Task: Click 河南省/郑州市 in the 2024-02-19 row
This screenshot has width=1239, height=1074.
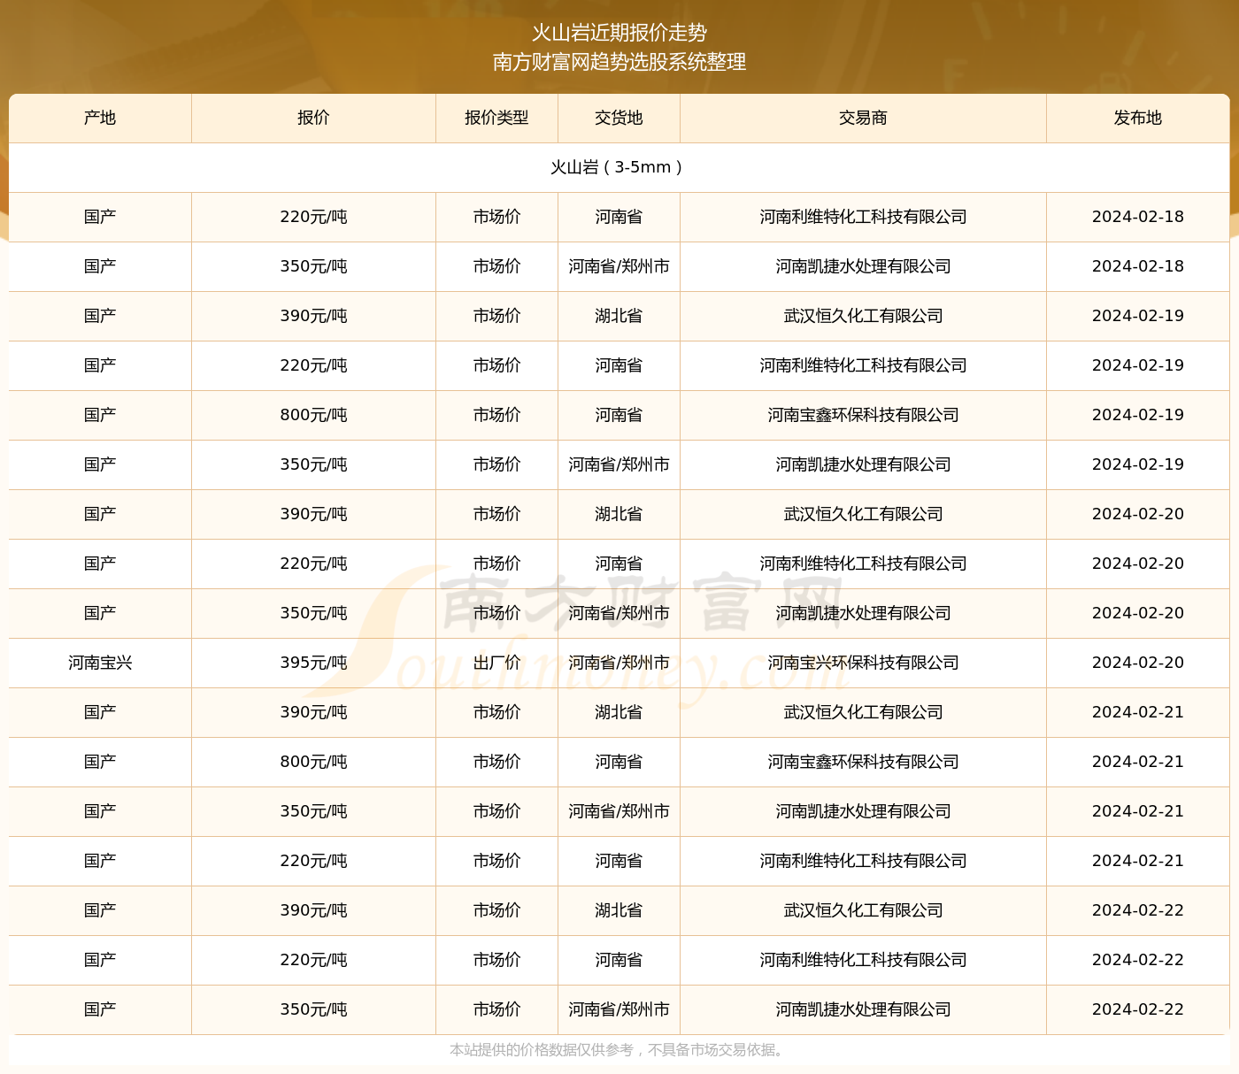Action: (619, 464)
